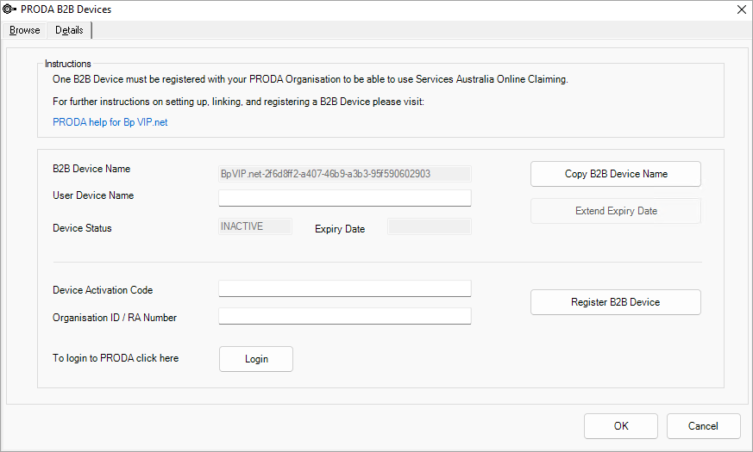Screen dimensions: 753x452
Task: Click 'To login to PRODA click here' text
Action: 116,358
